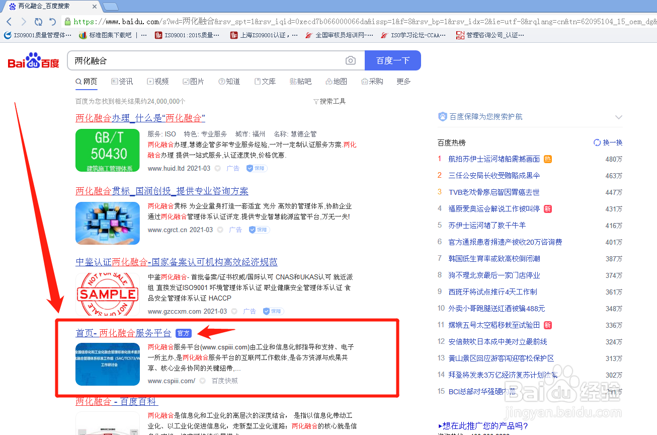Click 换一换 to refresh hot list

pos(613,142)
